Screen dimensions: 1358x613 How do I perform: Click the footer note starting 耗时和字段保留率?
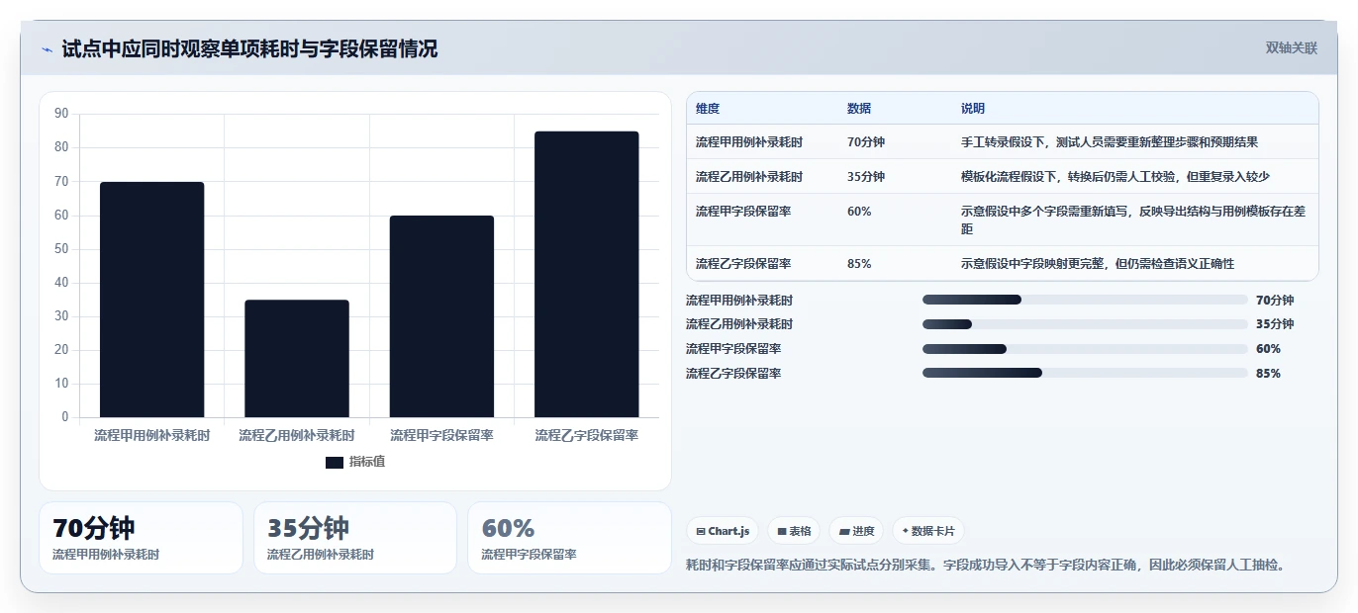(987, 566)
